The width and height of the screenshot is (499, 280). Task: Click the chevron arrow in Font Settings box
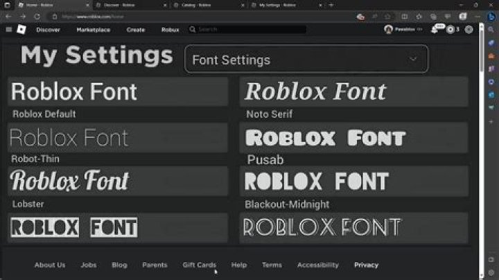point(413,59)
